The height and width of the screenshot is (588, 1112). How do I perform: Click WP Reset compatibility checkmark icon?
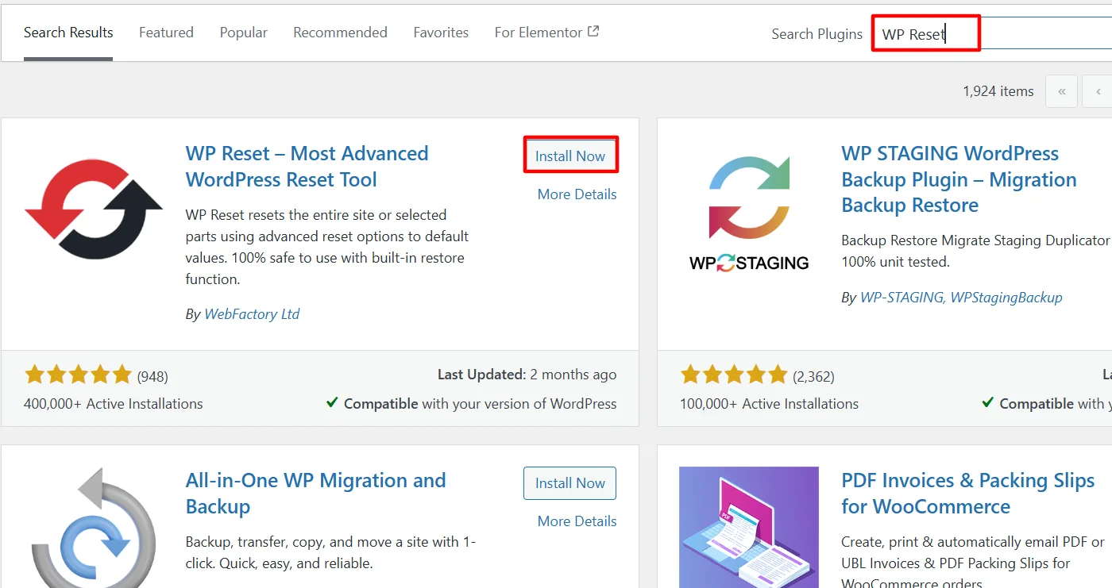(332, 403)
